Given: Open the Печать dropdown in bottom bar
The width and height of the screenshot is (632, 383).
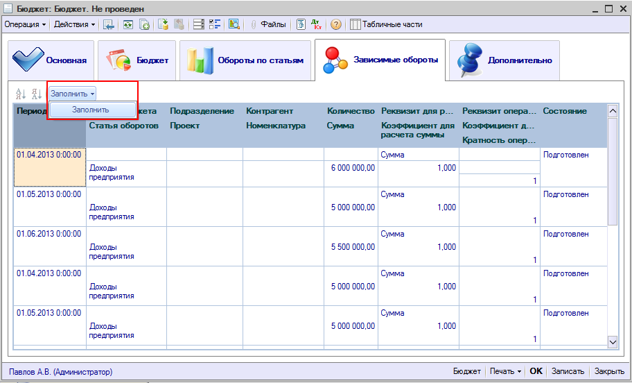Looking at the screenshot, I should [505, 371].
